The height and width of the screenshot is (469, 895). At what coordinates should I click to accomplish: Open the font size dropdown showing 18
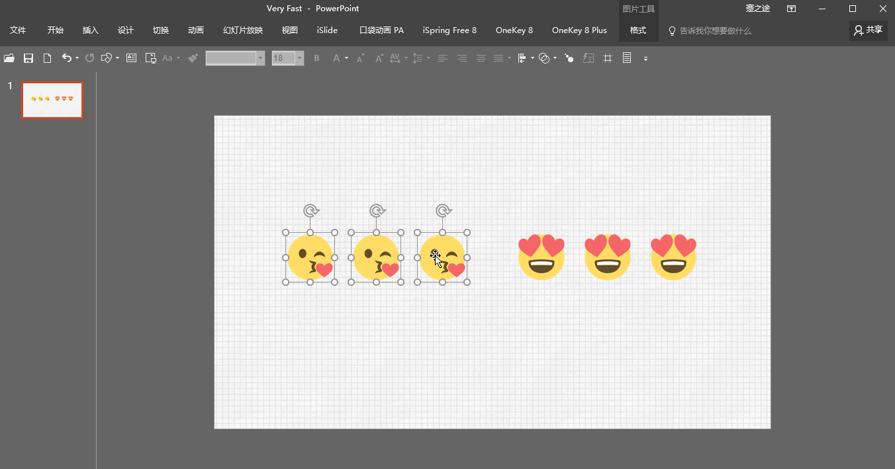[x=300, y=58]
